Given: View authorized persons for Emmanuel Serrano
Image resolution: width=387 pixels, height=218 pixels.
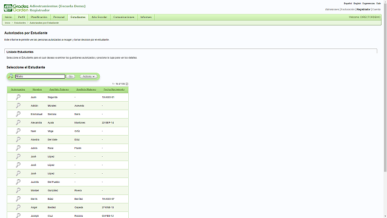Looking at the screenshot, I should pos(18,114).
